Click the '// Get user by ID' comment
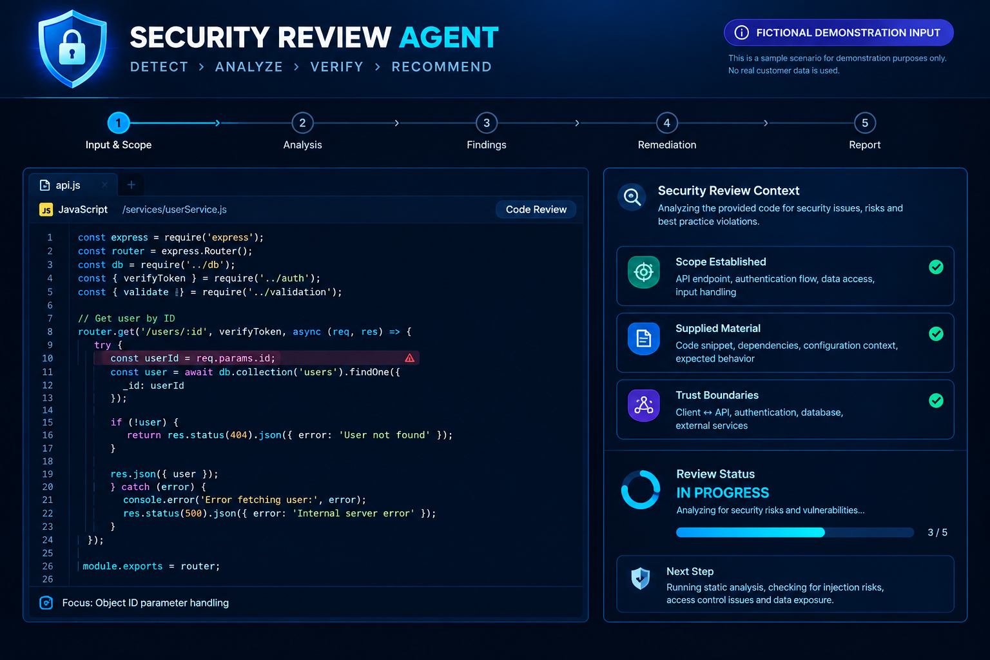The width and height of the screenshot is (990, 660). coord(126,318)
